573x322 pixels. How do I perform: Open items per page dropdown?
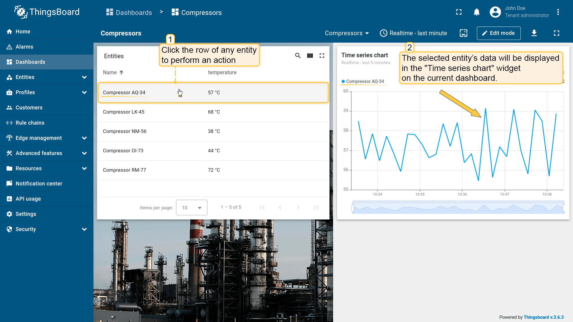pyautogui.click(x=192, y=208)
